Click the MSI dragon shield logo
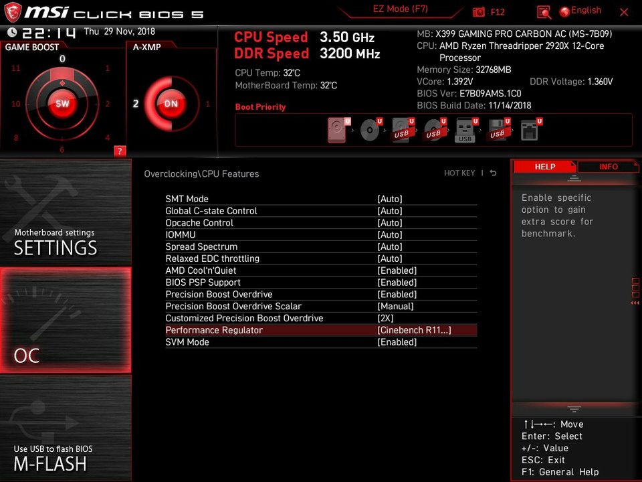The width and height of the screenshot is (642, 482). tap(12, 12)
